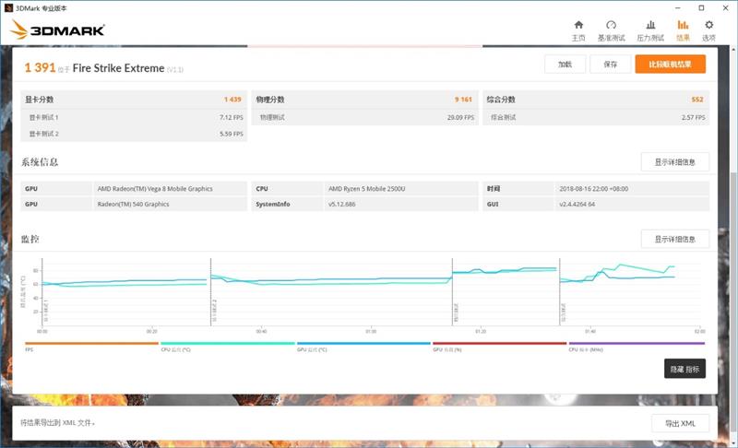738x448 pixels.
Task: Click the 3DMark logo in header
Action: [x=57, y=31]
